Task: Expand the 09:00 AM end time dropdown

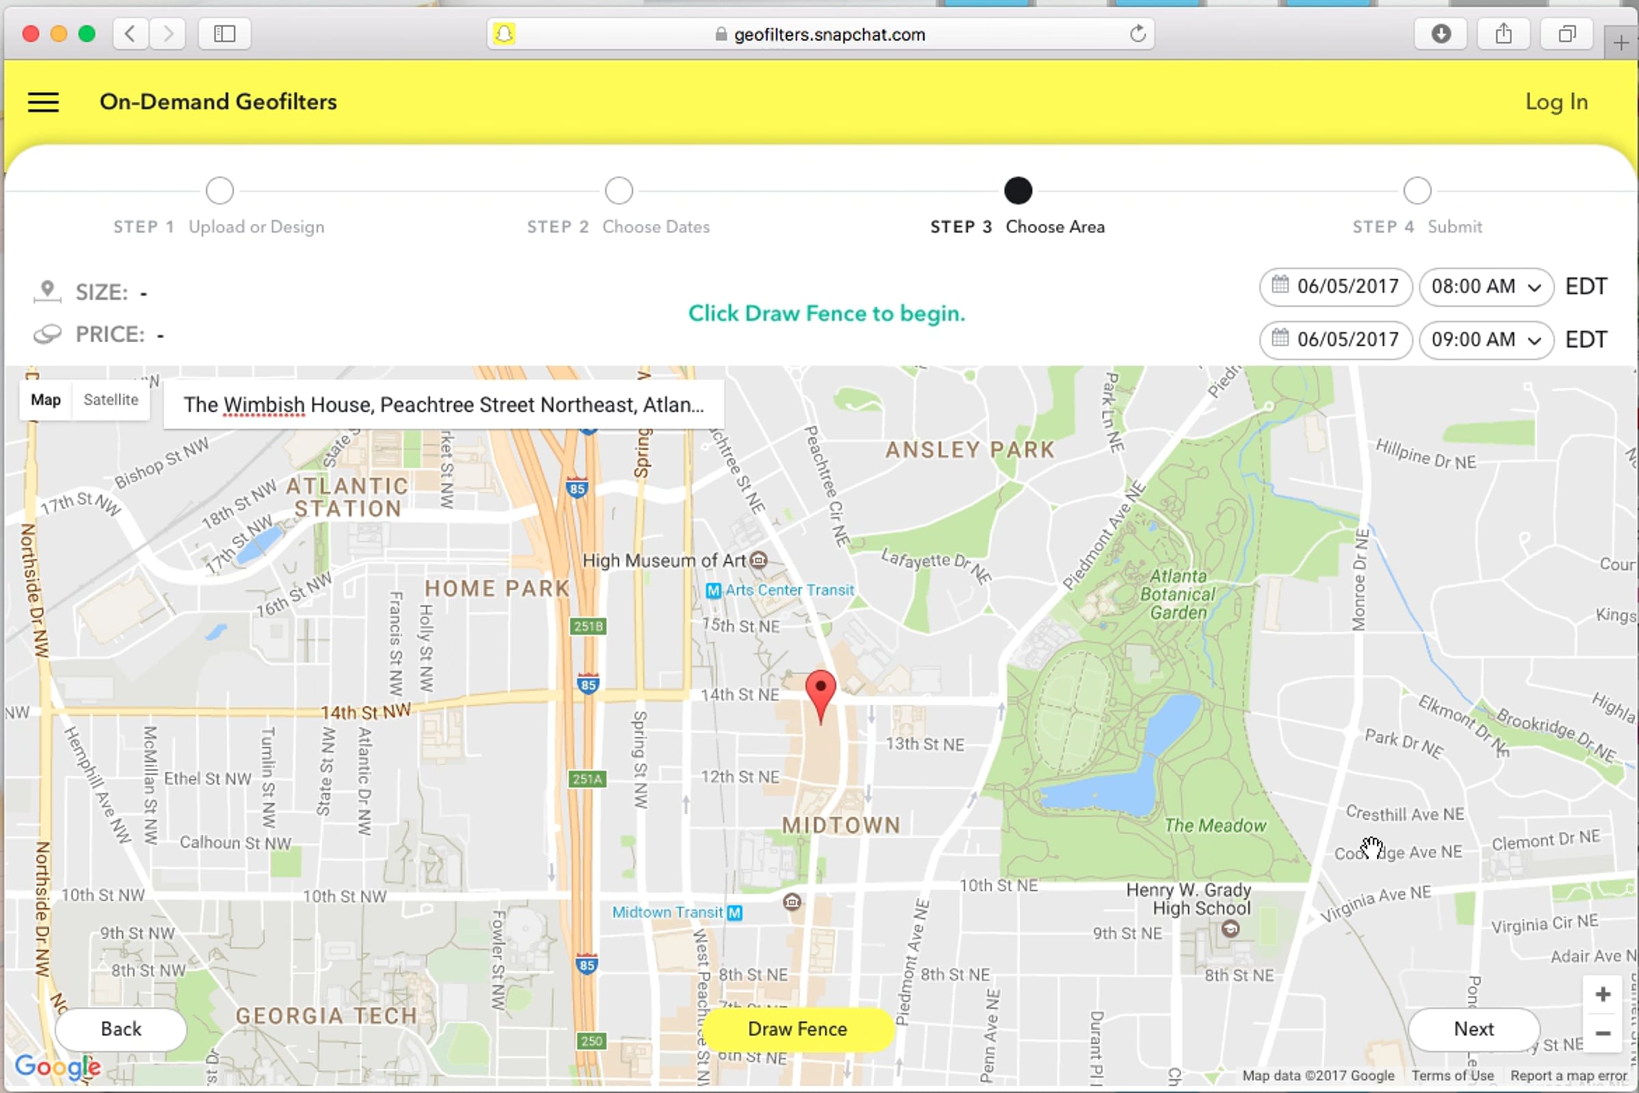Action: pyautogui.click(x=1486, y=340)
